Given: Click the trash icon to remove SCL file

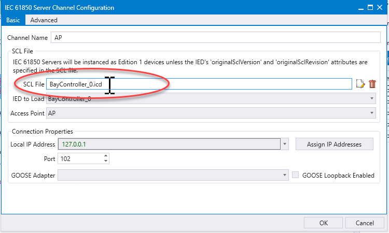Looking at the screenshot, I should point(372,84).
